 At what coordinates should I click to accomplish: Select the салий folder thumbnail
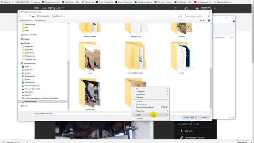(x=90, y=57)
